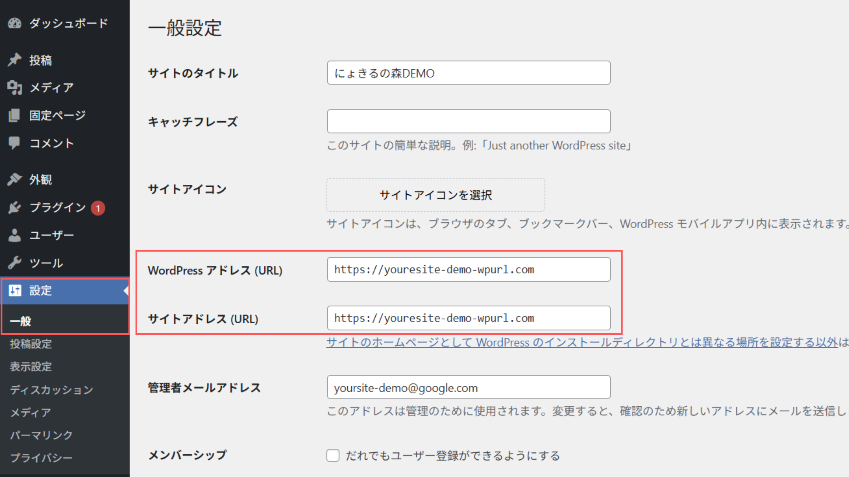The height and width of the screenshot is (477, 849).
Task: Click the Settings sliders icon
Action: point(15,290)
